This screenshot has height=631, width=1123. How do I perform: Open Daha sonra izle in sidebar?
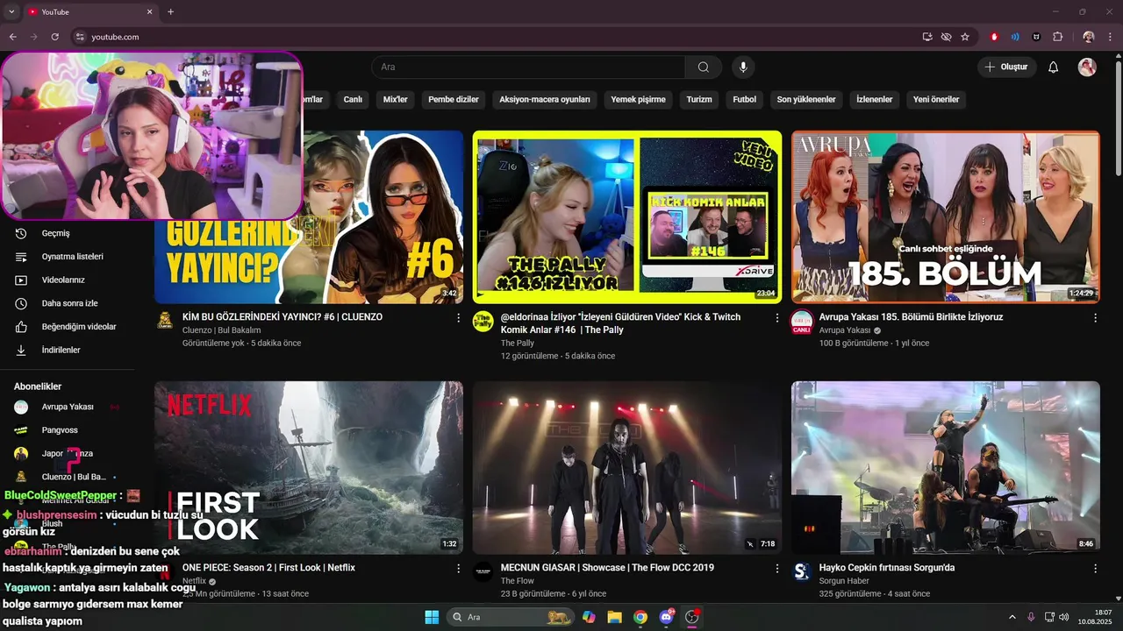click(70, 303)
